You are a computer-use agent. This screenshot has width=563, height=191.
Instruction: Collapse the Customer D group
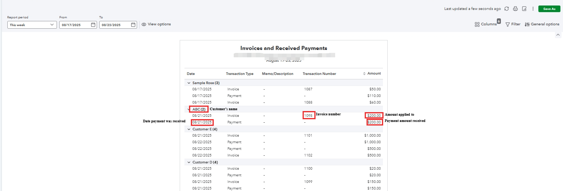189,162
